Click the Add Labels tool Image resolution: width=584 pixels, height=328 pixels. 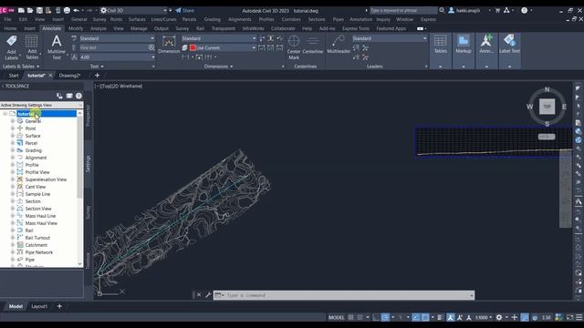12,47
